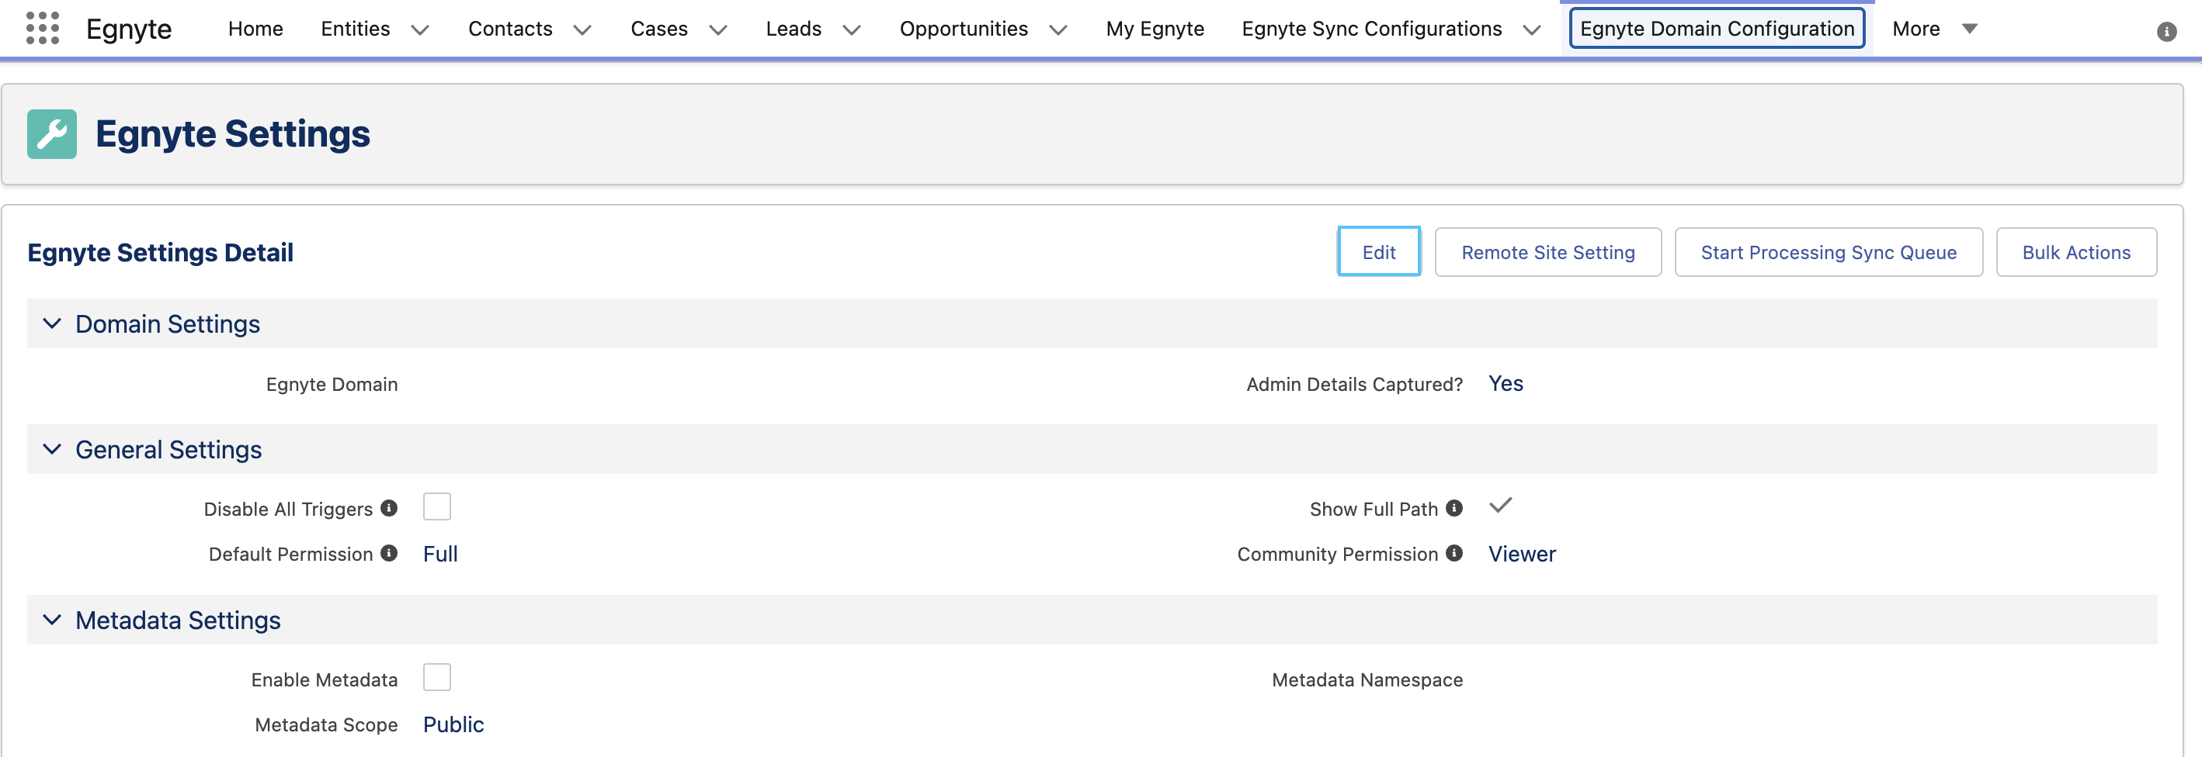Click the Admin Details Captured? label
This screenshot has height=757, width=2202.
(1354, 384)
